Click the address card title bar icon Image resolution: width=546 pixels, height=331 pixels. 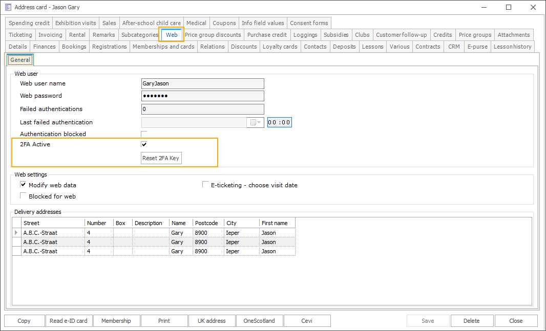pos(8,7)
